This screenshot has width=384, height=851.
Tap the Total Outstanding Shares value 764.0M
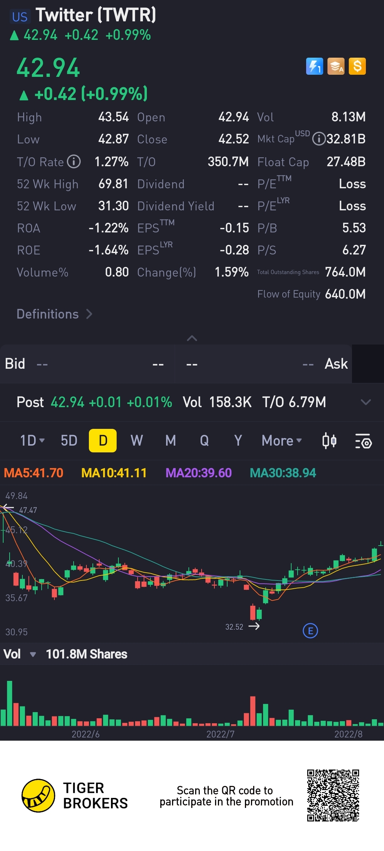[x=345, y=272]
